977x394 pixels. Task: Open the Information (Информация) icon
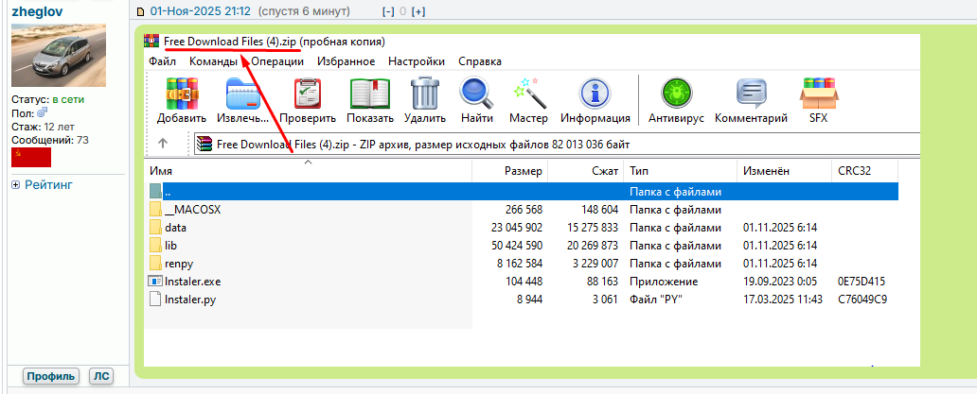pos(595,94)
